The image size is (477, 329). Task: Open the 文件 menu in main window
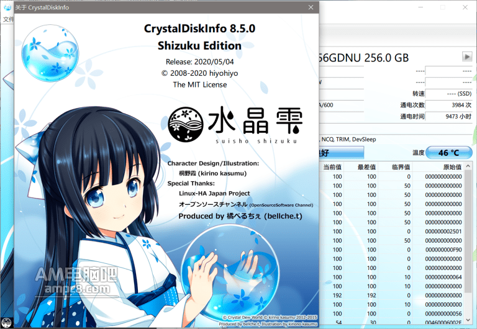(x=8, y=19)
